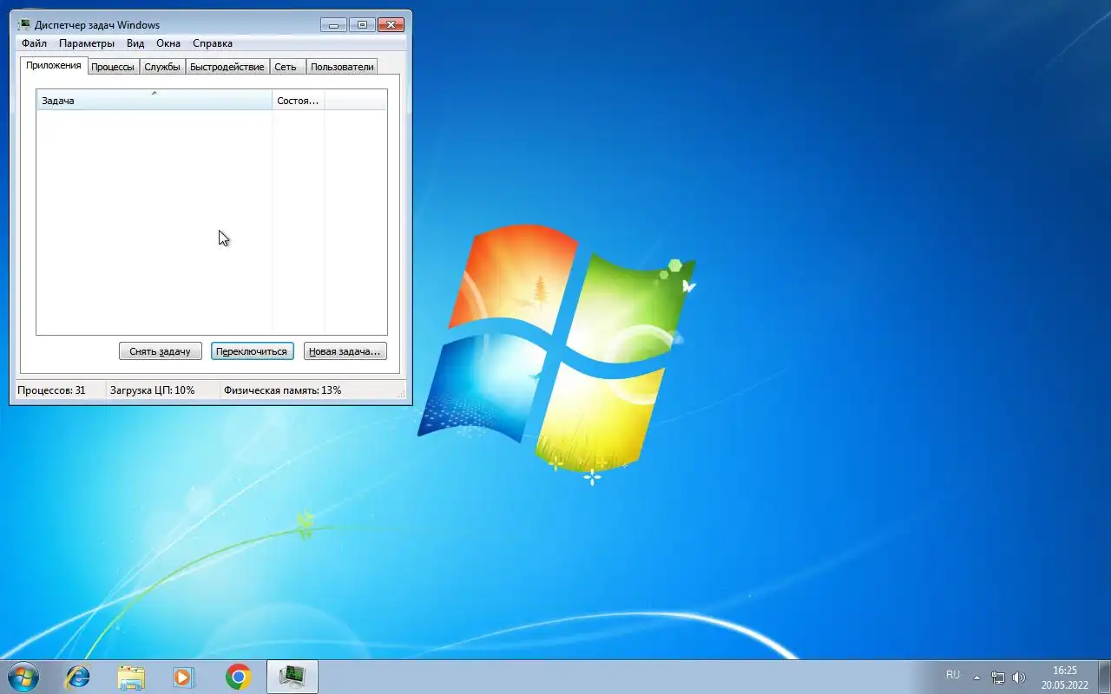Launch Windows Media Player from taskbar
This screenshot has width=1111, height=694.
click(184, 677)
